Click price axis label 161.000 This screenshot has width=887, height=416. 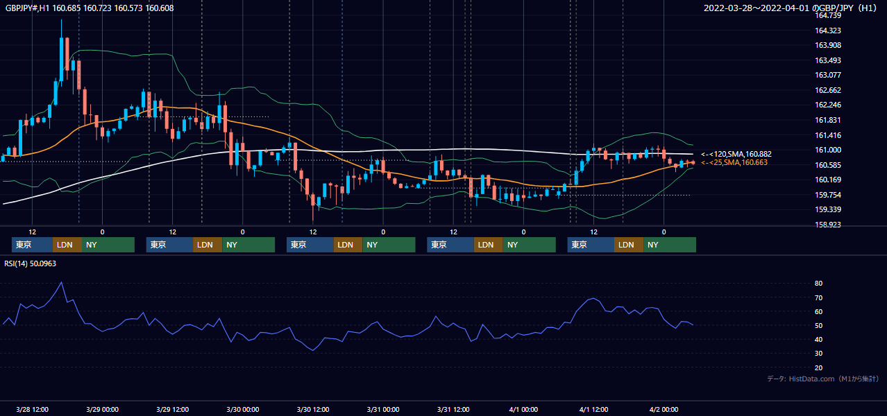point(827,150)
